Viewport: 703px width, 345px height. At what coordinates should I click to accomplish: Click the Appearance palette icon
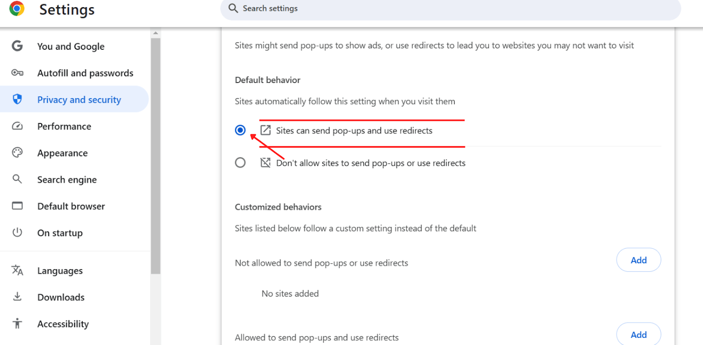click(x=17, y=153)
